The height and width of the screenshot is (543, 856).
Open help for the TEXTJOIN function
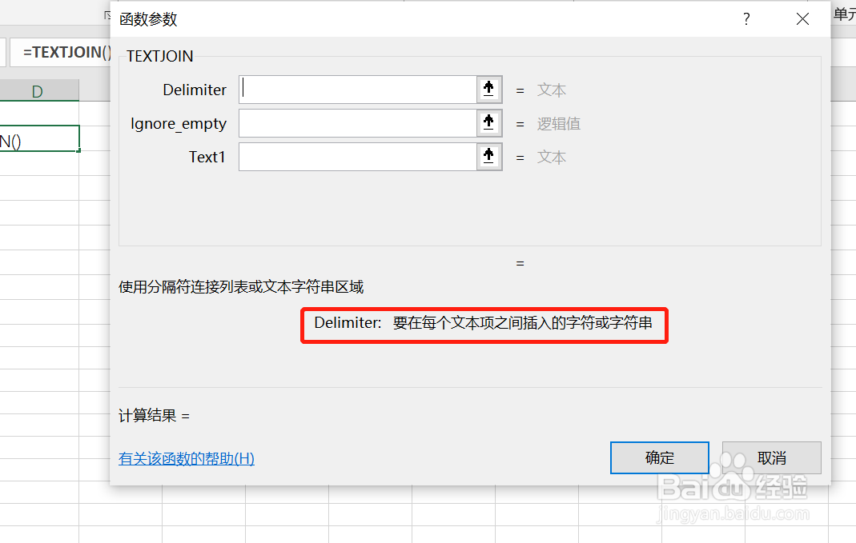click(x=186, y=459)
